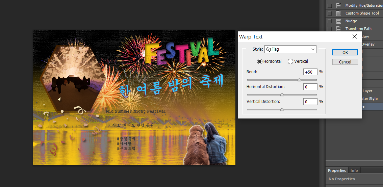Click the Transform Path history state icon
The height and width of the screenshot is (187, 383).
(x=339, y=29)
